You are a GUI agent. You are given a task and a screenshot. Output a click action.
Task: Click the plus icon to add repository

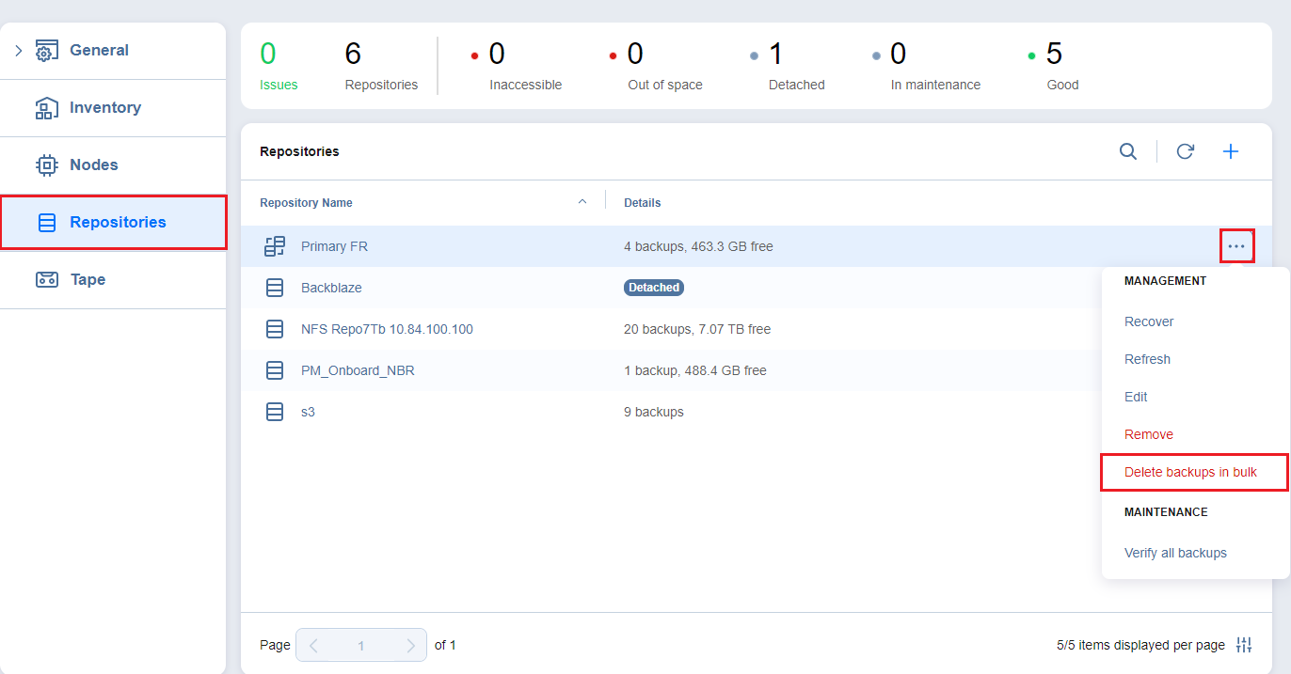tap(1231, 151)
